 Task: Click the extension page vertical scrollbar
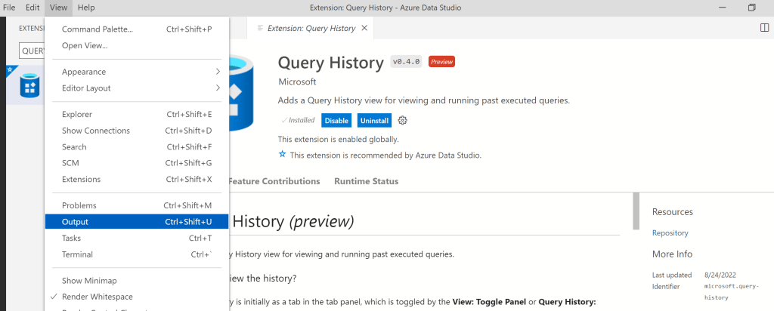pos(636,211)
